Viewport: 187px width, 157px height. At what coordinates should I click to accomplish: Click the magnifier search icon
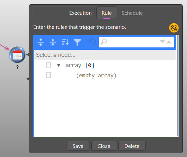(x=104, y=42)
